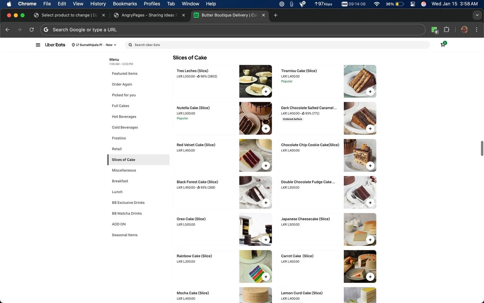Open the Full Cakes category

pos(120,106)
